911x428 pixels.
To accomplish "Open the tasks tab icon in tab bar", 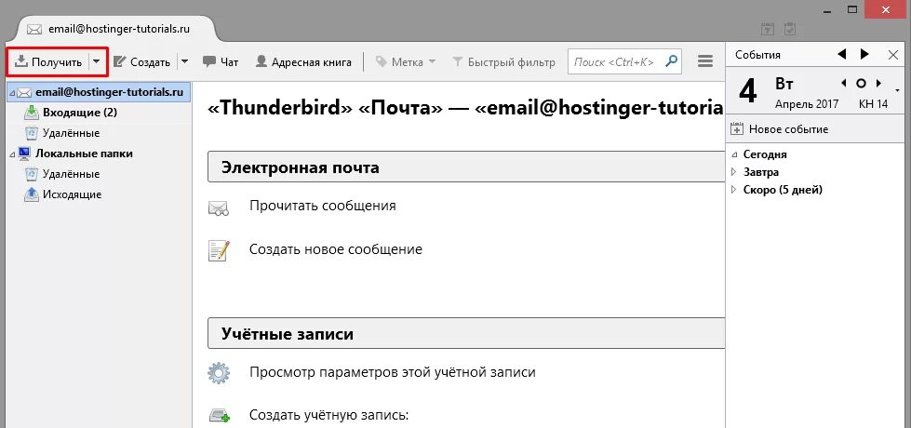I will tap(789, 29).
